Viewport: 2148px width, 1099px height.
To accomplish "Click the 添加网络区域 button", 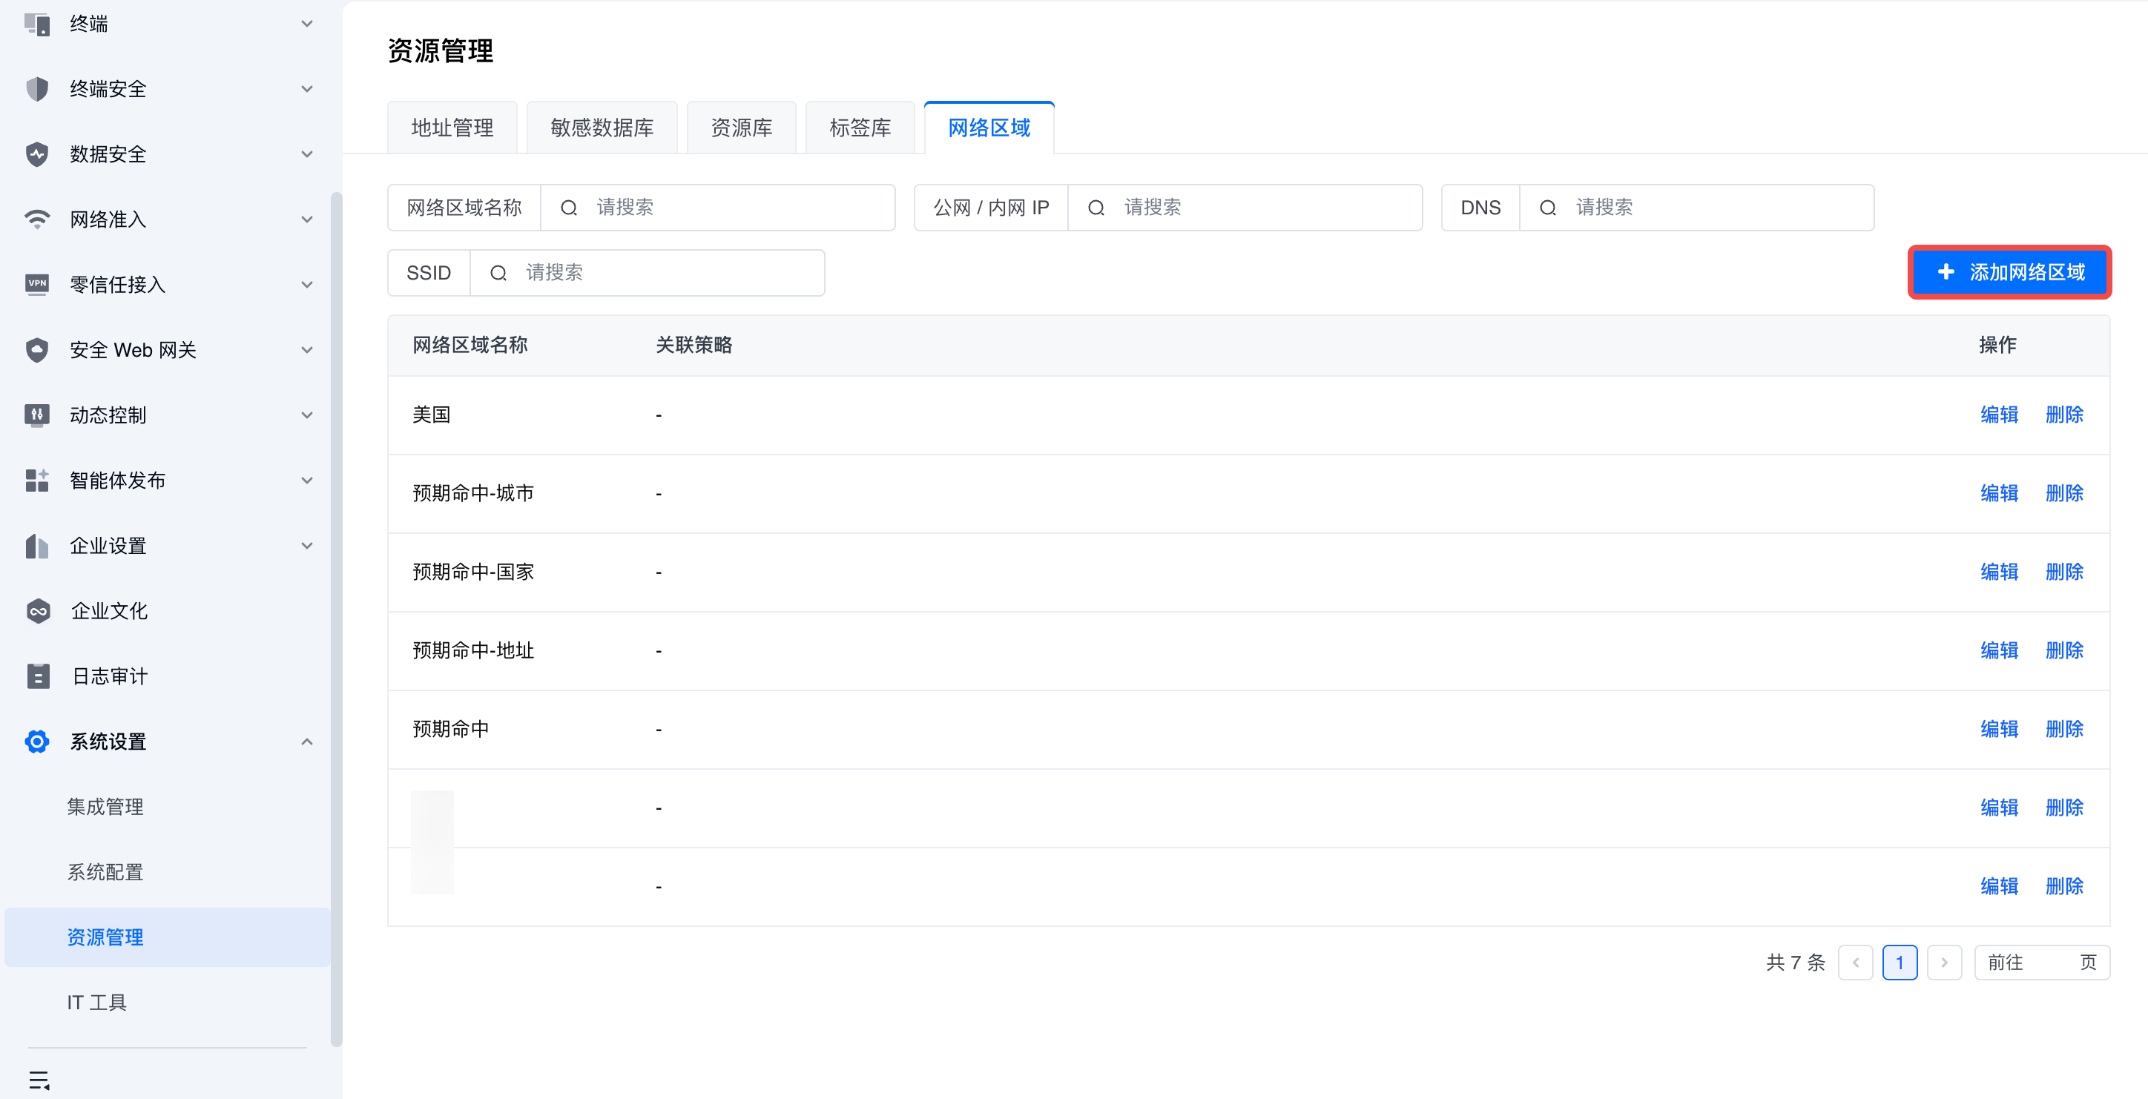I will pyautogui.click(x=2009, y=272).
